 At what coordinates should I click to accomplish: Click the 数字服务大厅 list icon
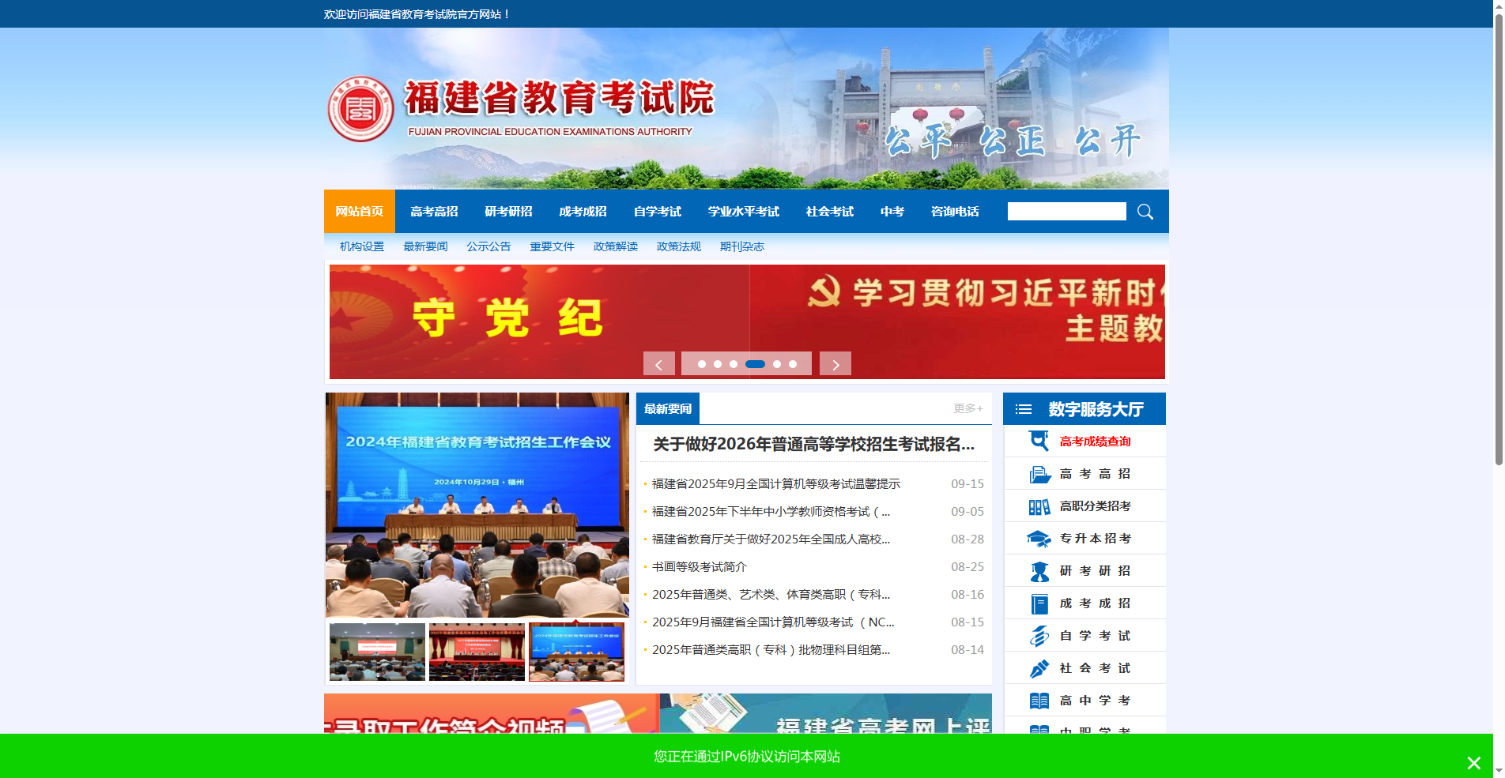click(1023, 408)
